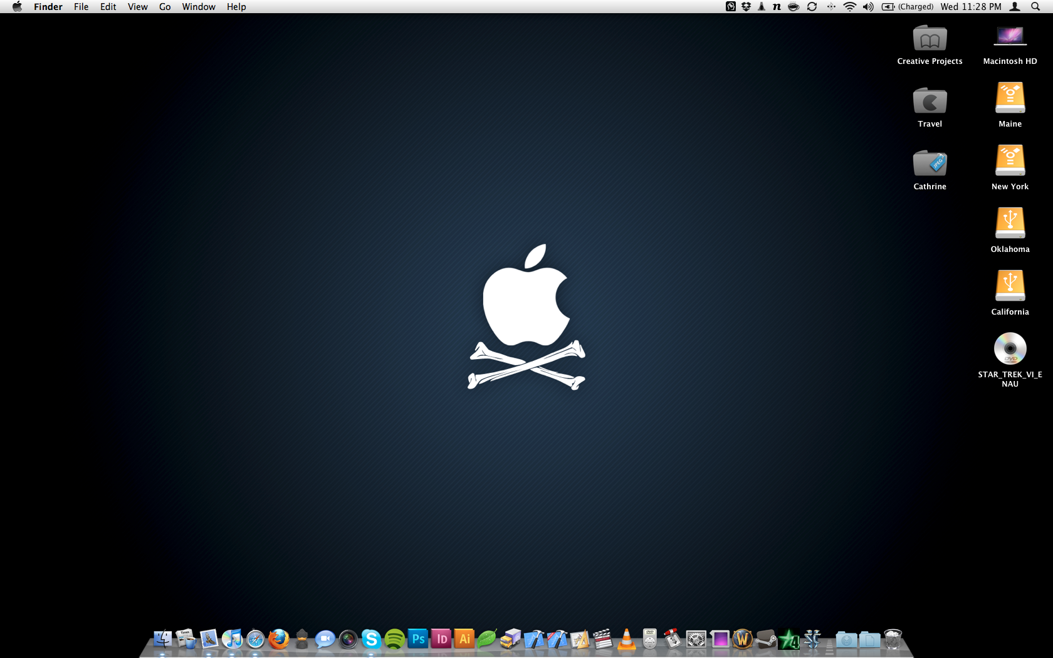Viewport: 1053px width, 658px height.
Task: Open the Go menu
Action: point(165,6)
